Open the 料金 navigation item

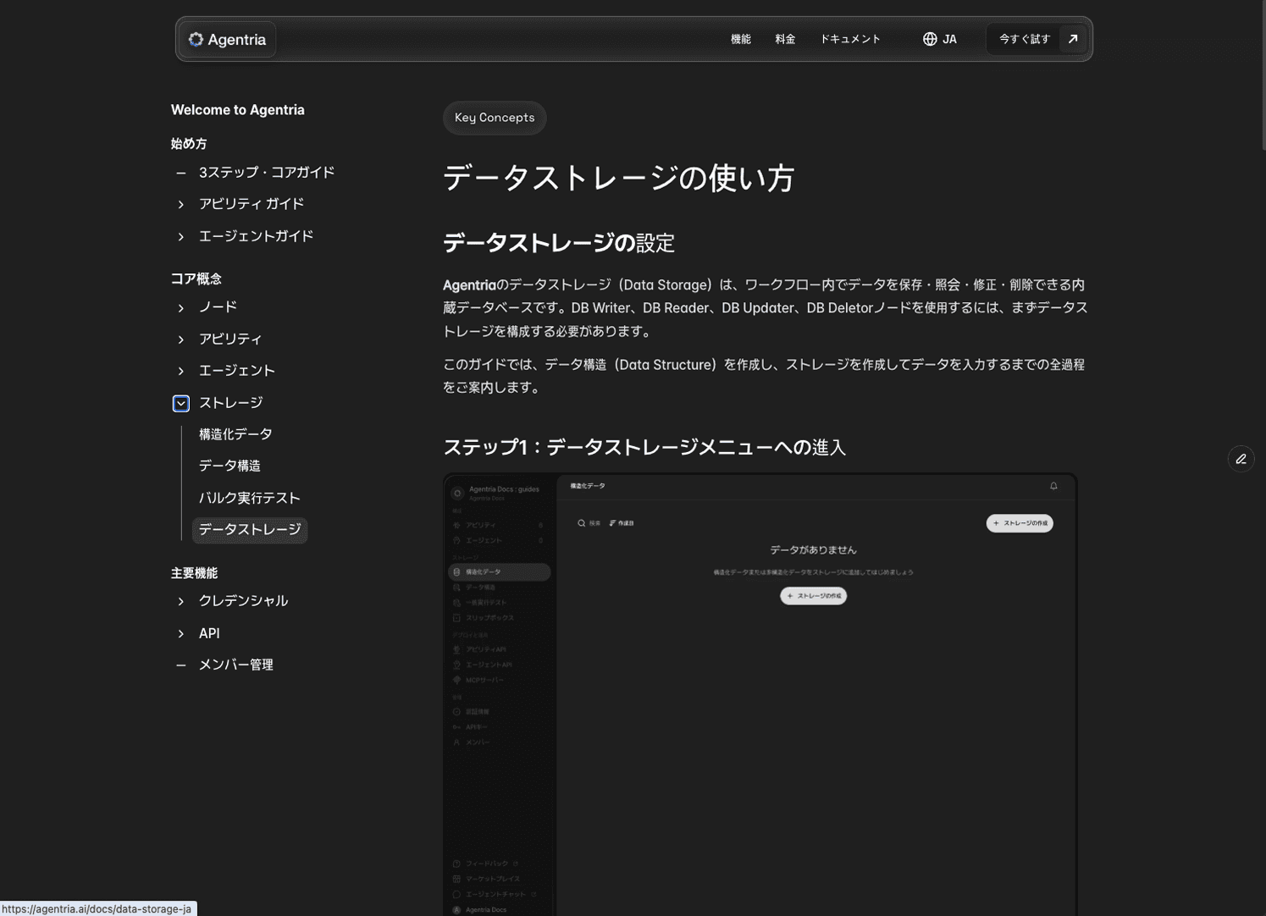click(785, 39)
